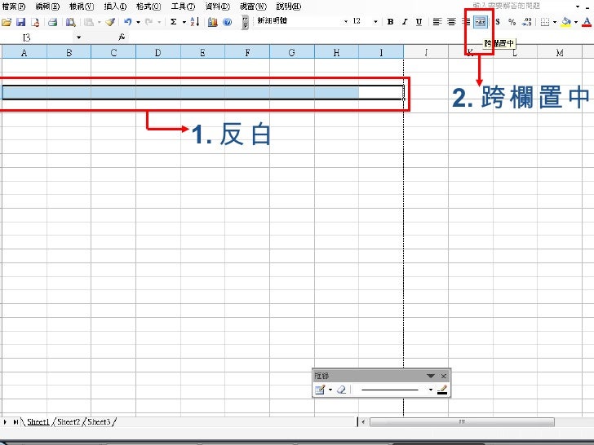The height and width of the screenshot is (445, 594).
Task: Align text left
Action: (x=437, y=22)
